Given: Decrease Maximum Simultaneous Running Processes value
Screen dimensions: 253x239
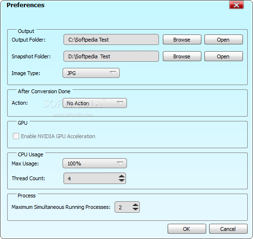Looking at the screenshot, I should coord(136,209).
